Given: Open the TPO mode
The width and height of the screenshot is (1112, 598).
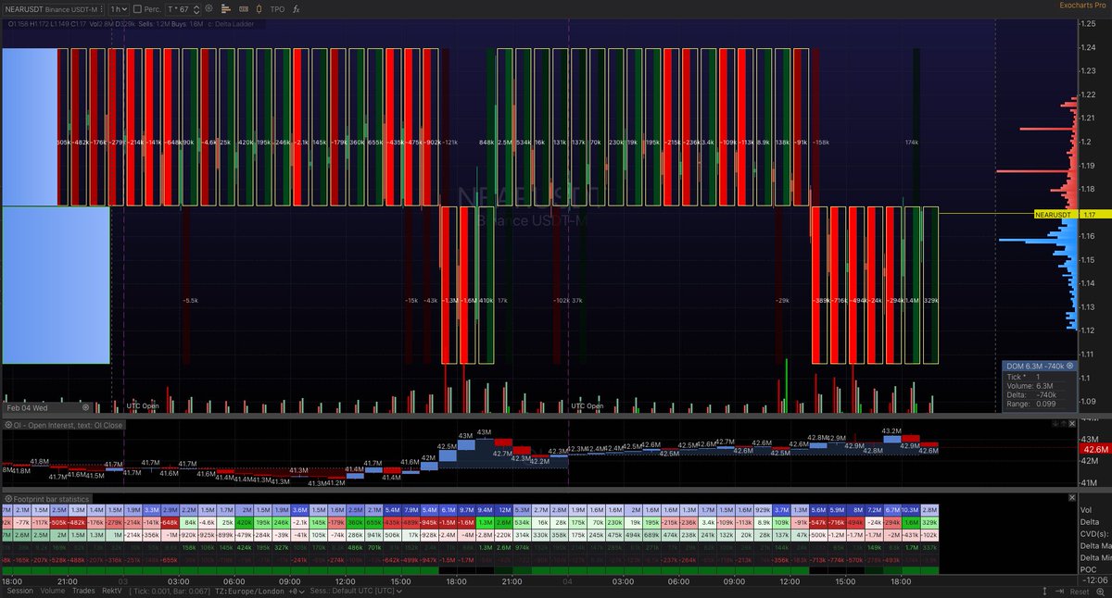Looking at the screenshot, I should [277, 8].
